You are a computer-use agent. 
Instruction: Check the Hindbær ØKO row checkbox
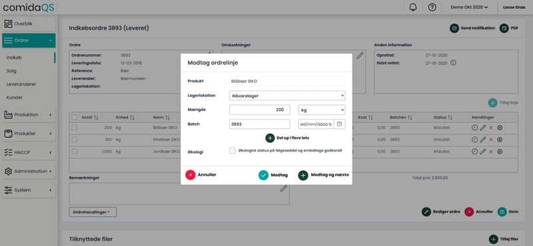click(x=74, y=140)
